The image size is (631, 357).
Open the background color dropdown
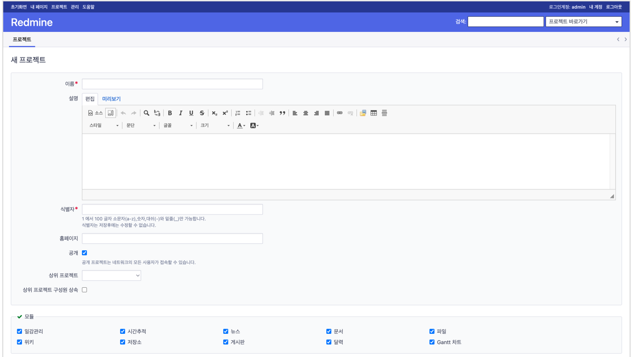(x=254, y=125)
